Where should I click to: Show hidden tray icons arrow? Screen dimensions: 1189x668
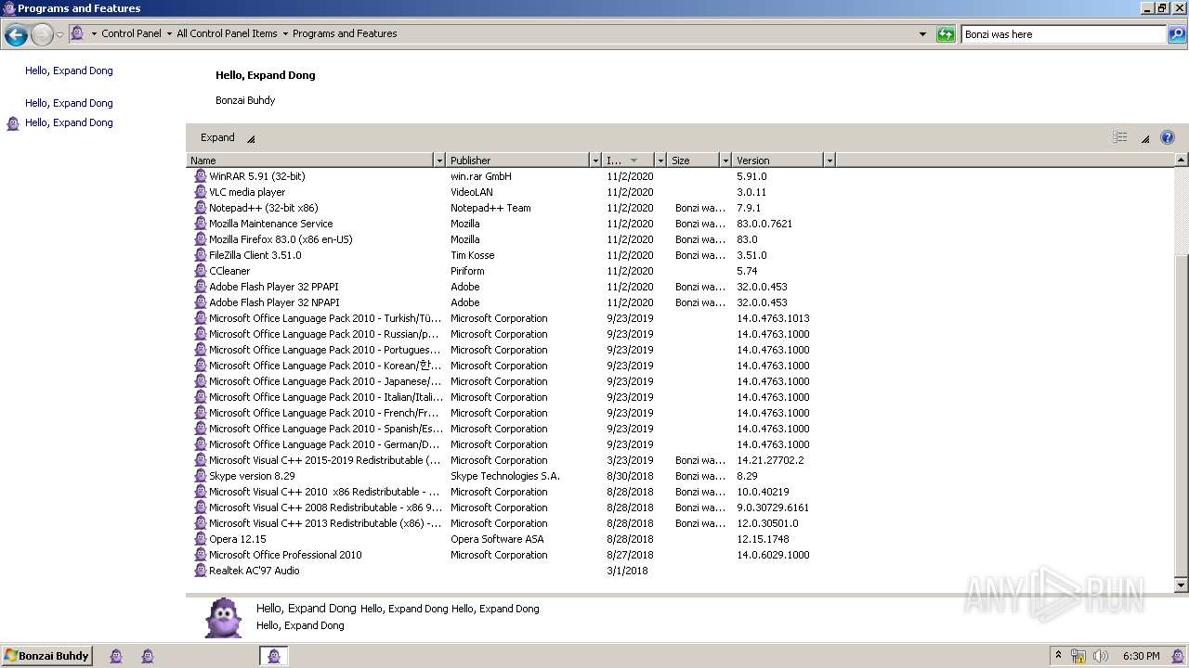pyautogui.click(x=1058, y=656)
